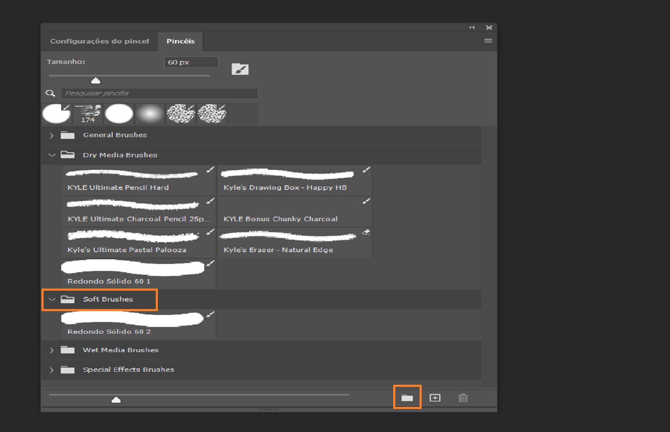Click the Soft Brushes group label
The image size is (670, 432).
pos(108,299)
